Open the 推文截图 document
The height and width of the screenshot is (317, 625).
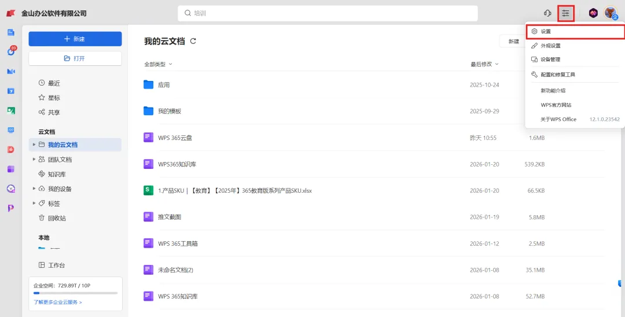click(170, 217)
